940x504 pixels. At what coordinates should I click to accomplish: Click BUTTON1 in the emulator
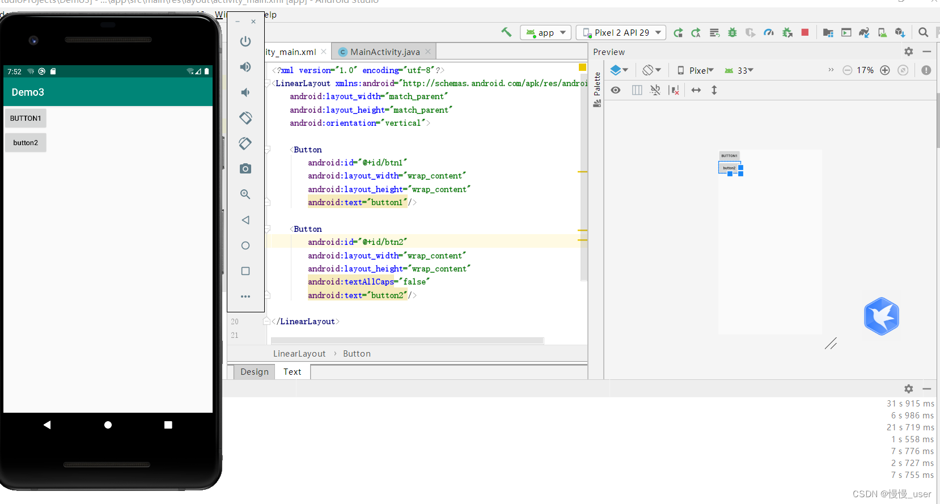click(26, 118)
